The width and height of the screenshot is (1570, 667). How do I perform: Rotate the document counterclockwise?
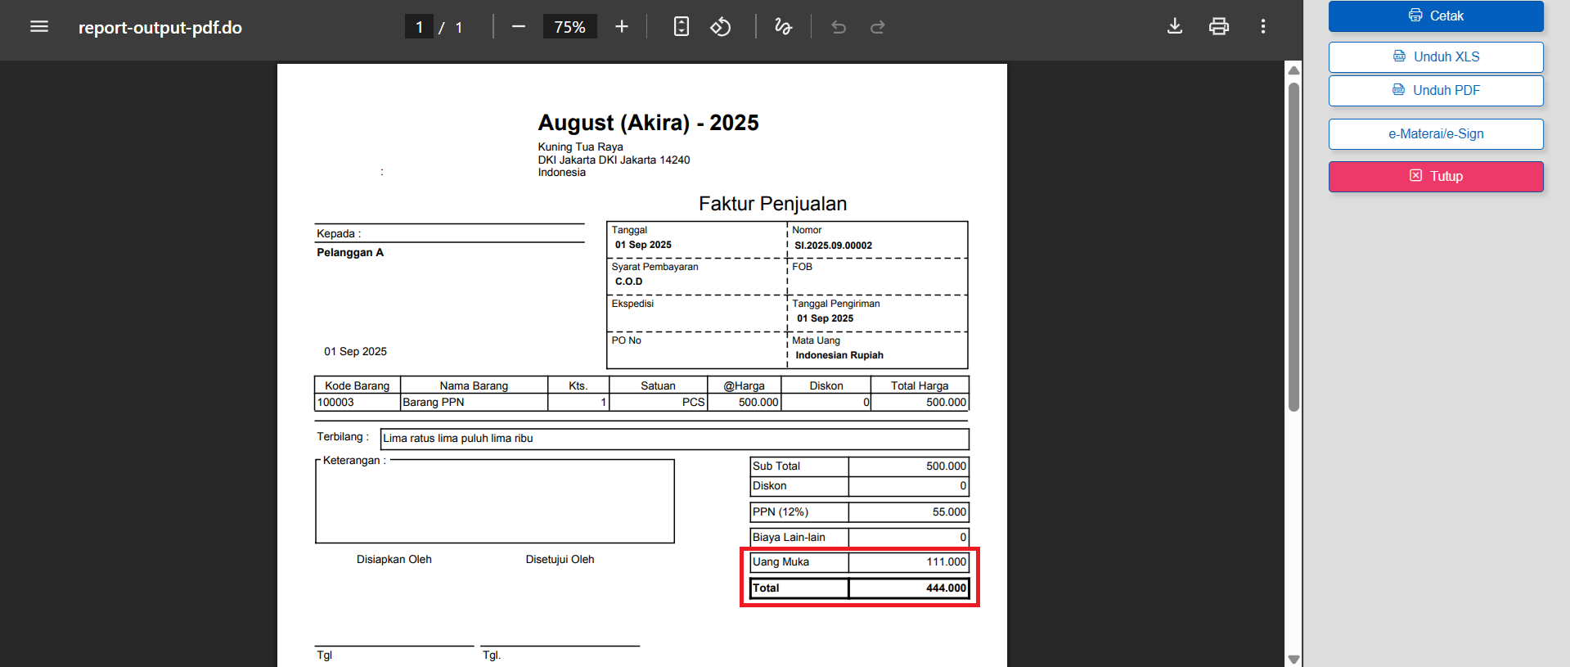(x=720, y=27)
